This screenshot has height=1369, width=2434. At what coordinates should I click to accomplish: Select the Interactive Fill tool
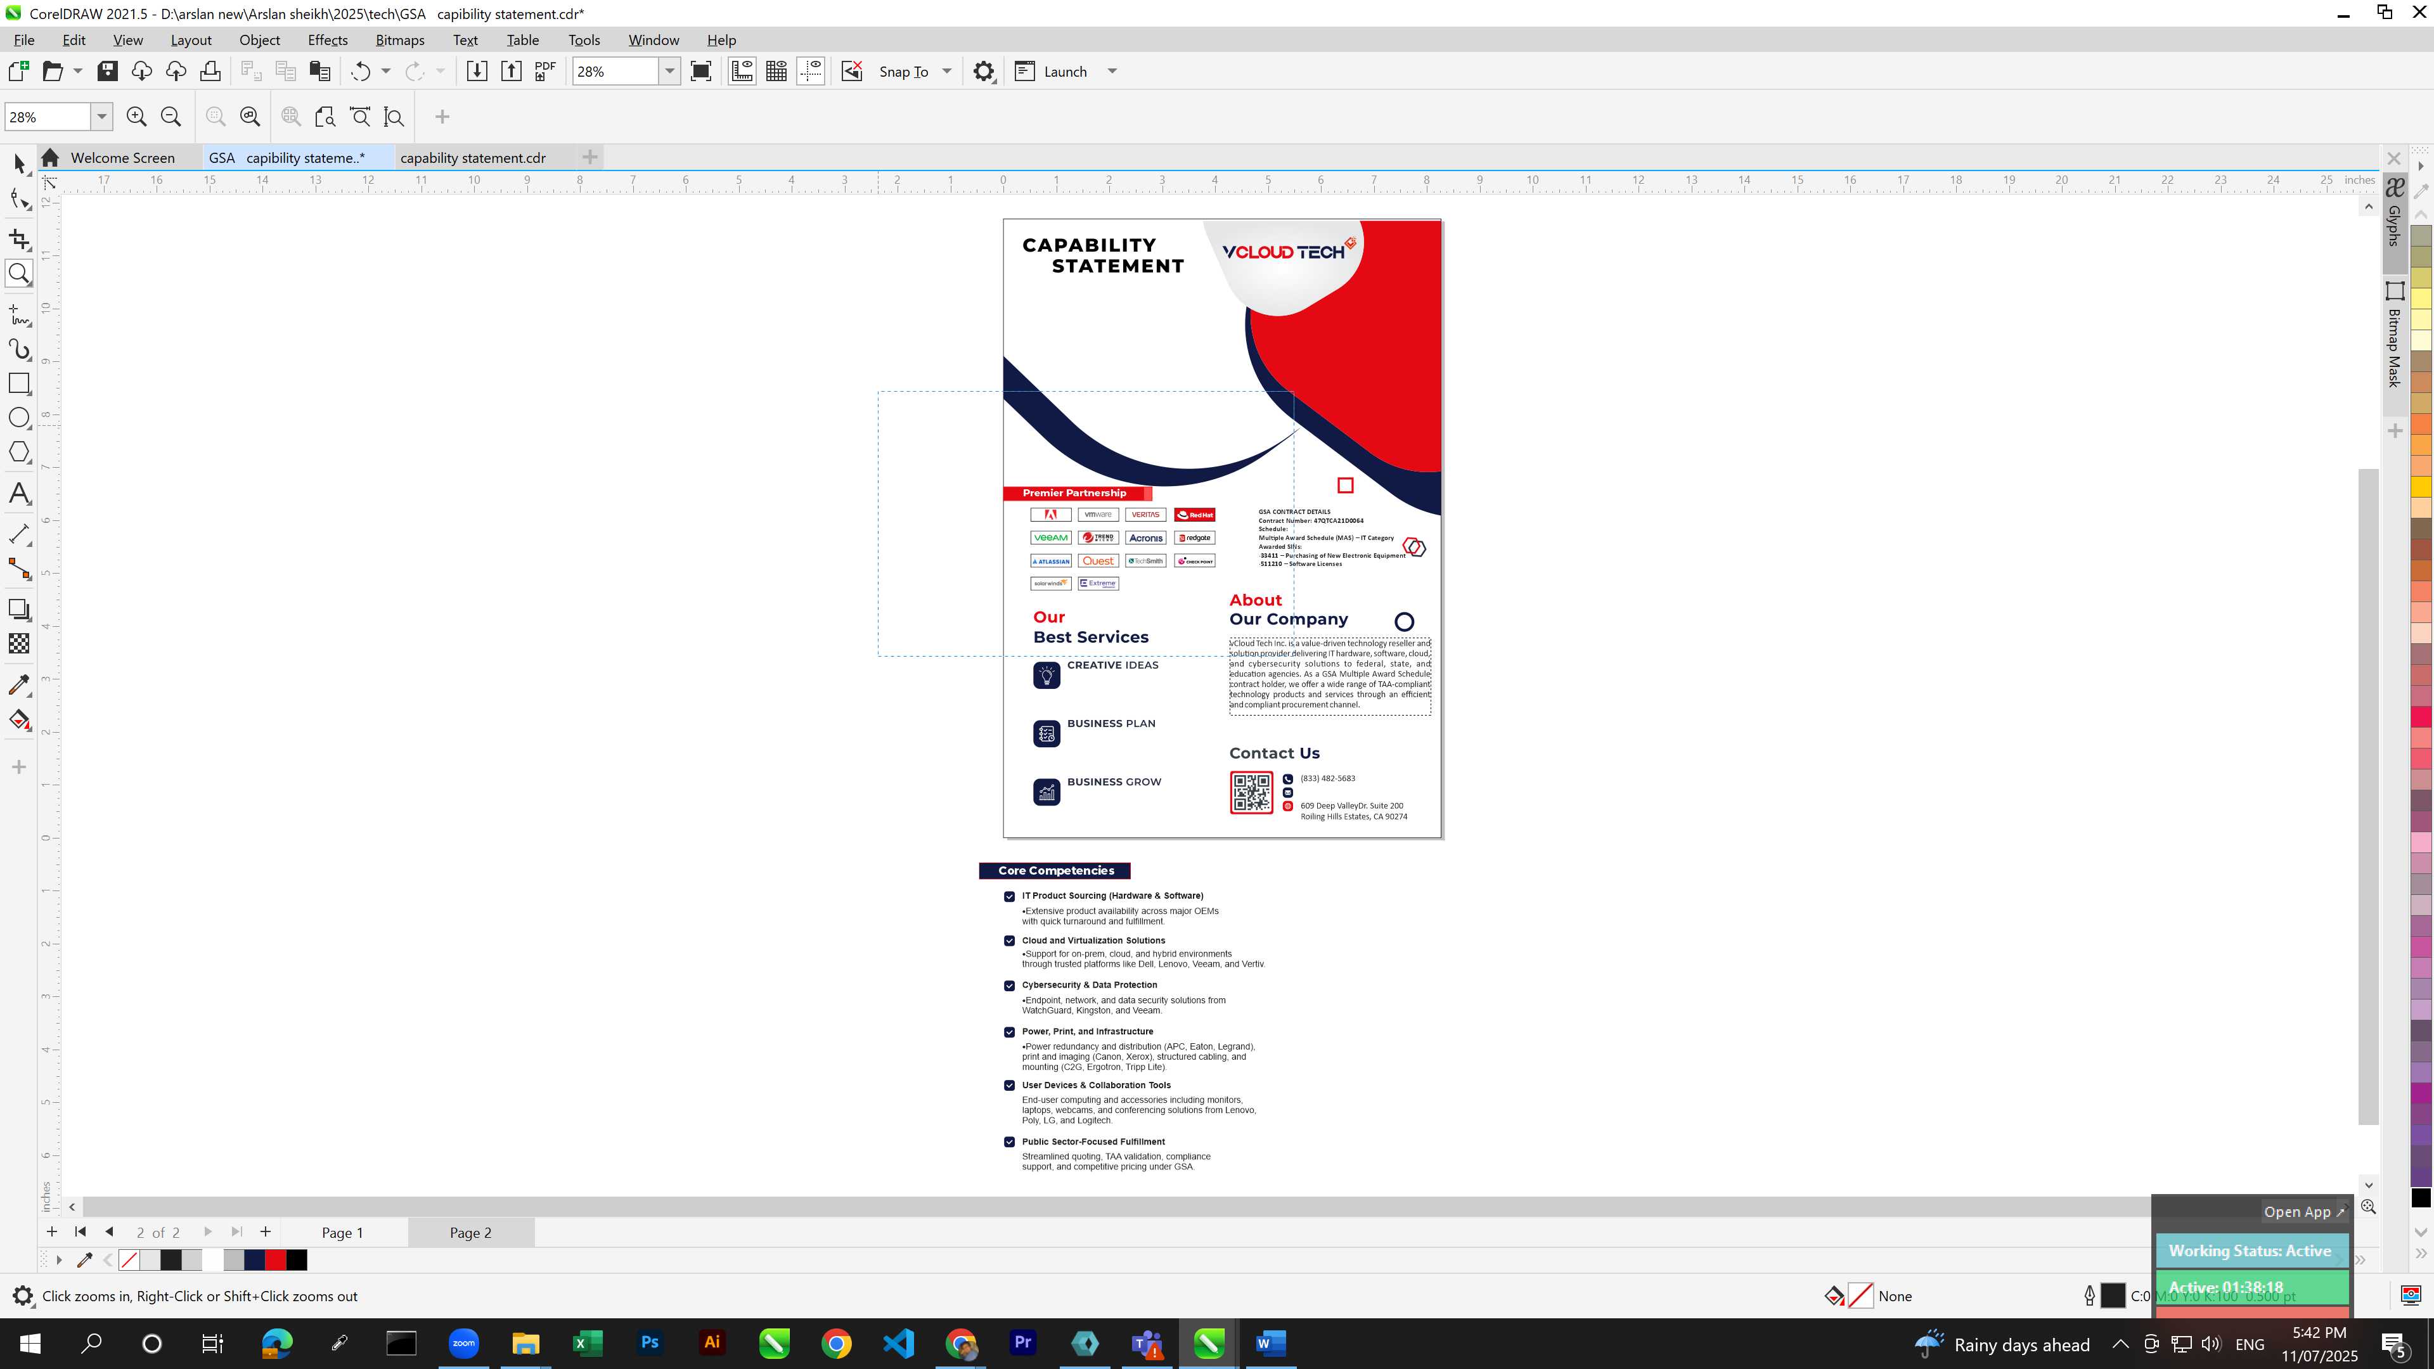(x=19, y=720)
